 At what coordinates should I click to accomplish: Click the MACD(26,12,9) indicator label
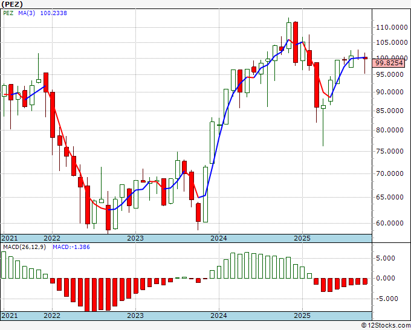24,247
